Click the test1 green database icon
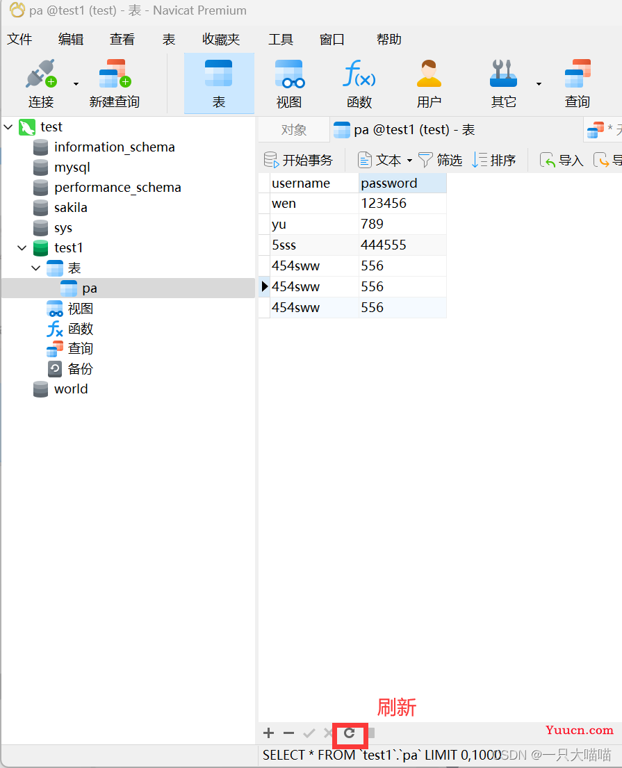Viewport: 622px width, 768px height. [40, 248]
